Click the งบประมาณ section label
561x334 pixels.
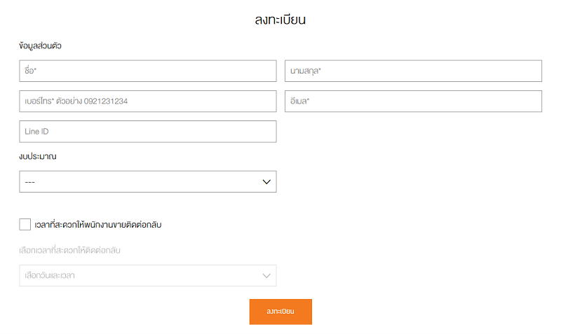coord(38,156)
